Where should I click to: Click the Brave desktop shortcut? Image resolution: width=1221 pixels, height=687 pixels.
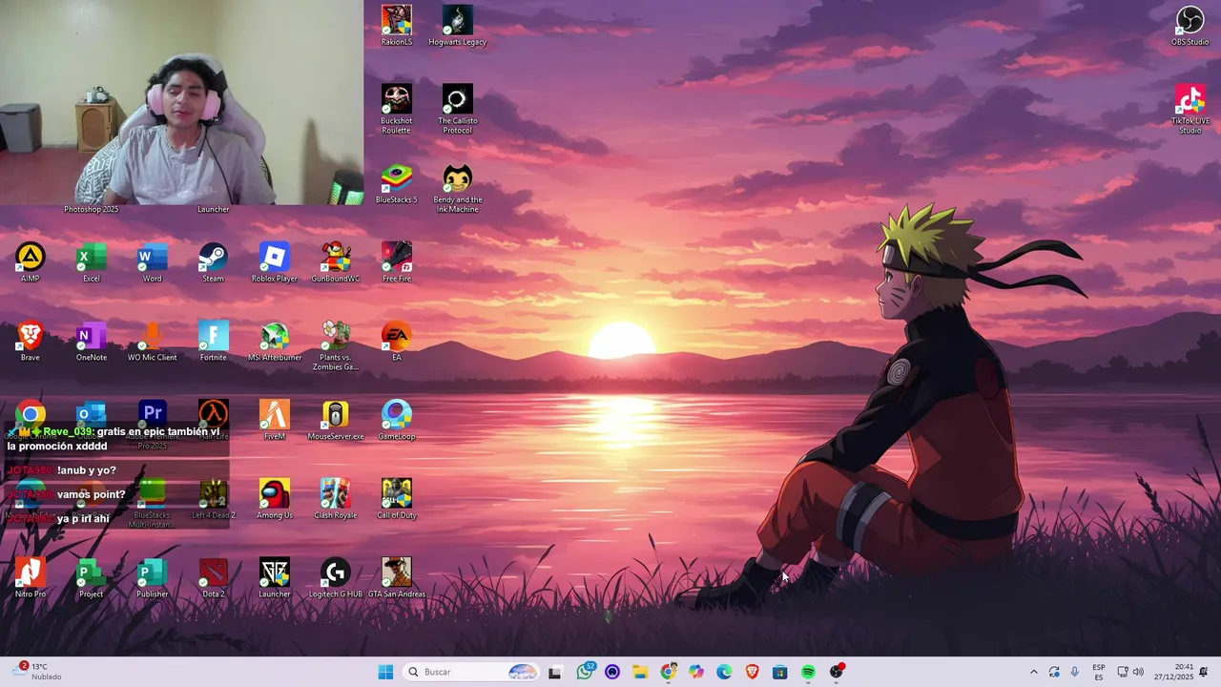(31, 342)
